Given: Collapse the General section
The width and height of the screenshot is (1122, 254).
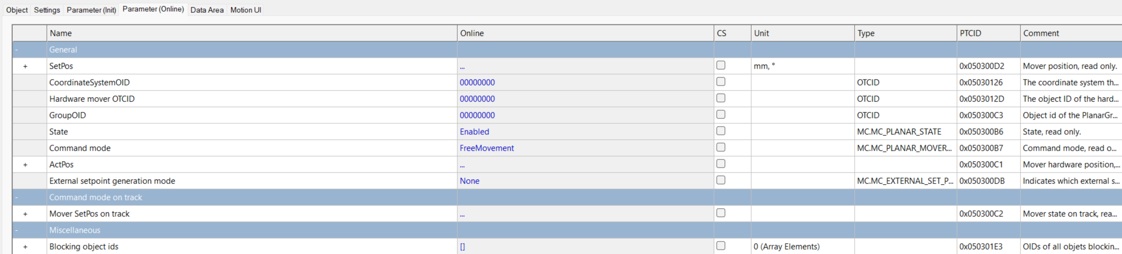Looking at the screenshot, I should tap(16, 50).
